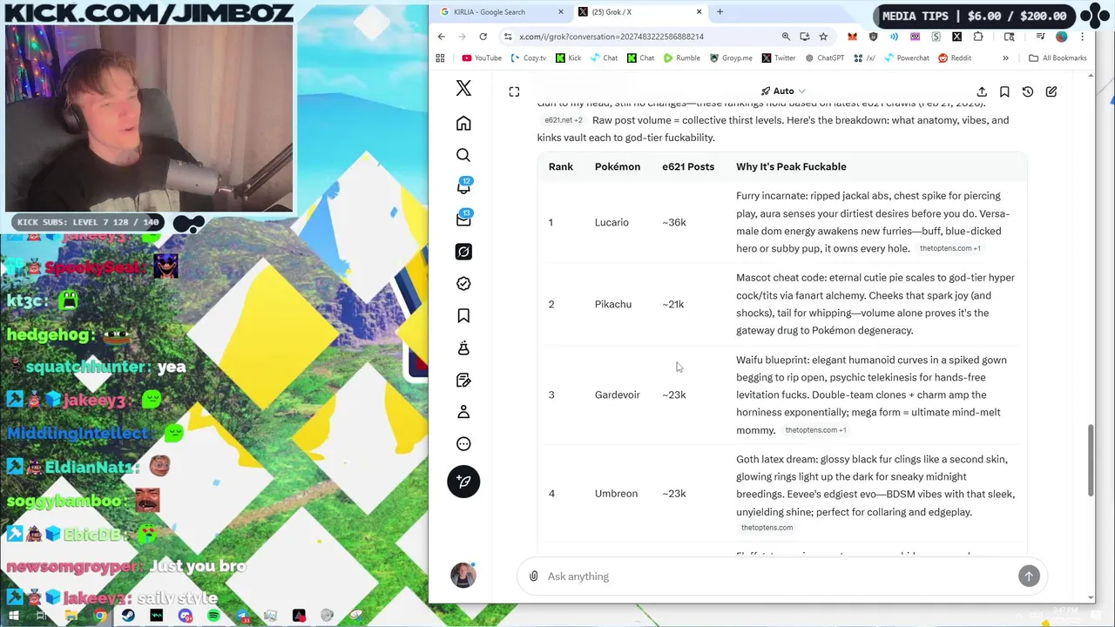Open Spotify from taskbar
Viewport: 1115px width, 627px height.
click(x=213, y=617)
